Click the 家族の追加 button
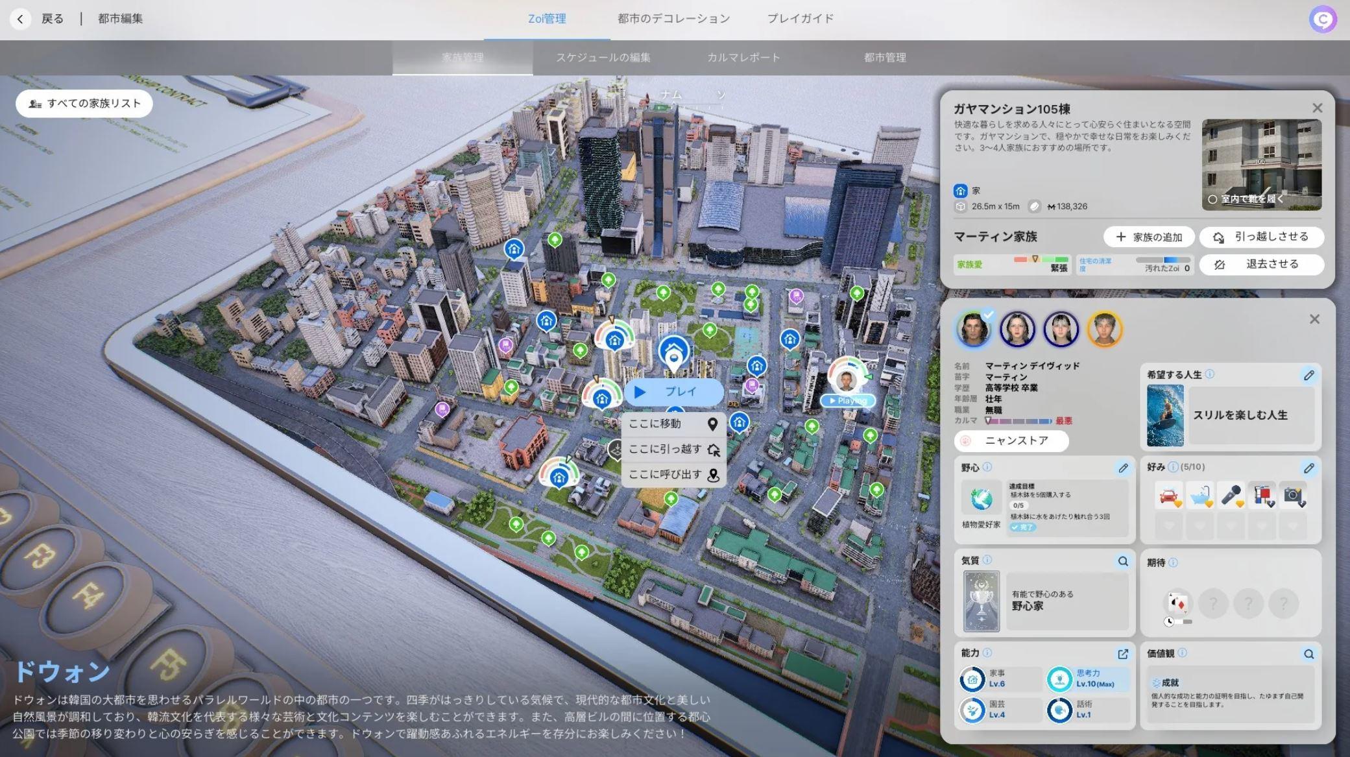This screenshot has height=757, width=1350. [x=1149, y=237]
